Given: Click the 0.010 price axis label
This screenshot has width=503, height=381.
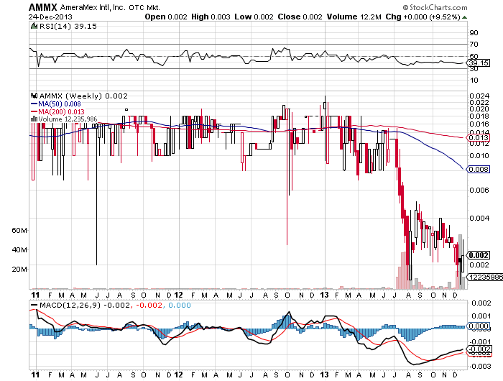Looking at the screenshot, I should 479,156.
